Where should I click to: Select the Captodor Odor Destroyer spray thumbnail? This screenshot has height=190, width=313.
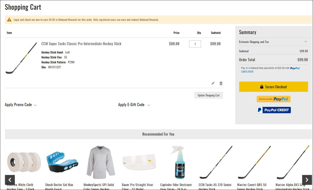[178, 162]
